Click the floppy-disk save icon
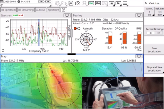 click(71, 3)
